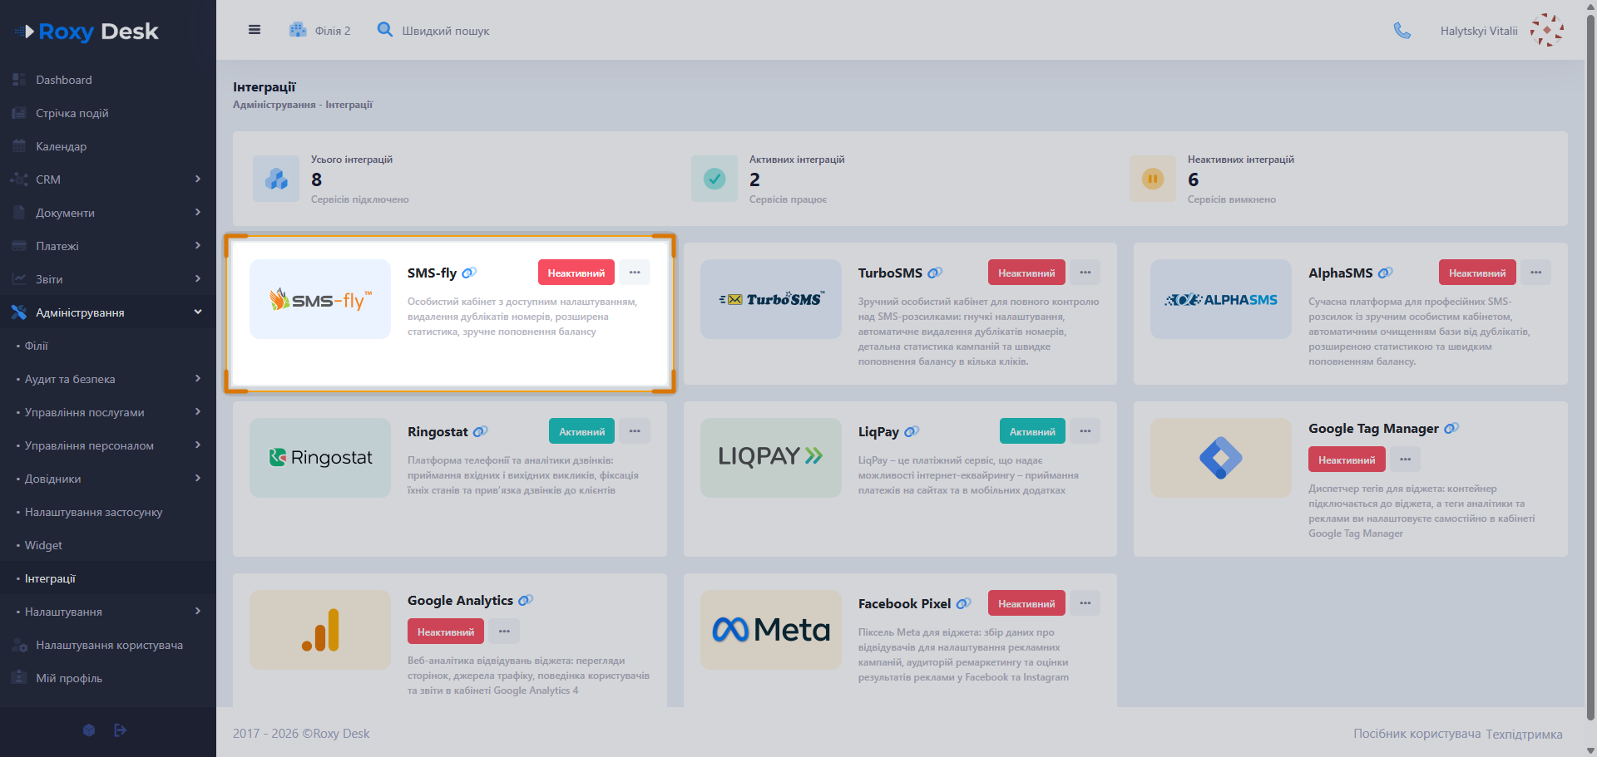Click the link icon beside Google Analytics
This screenshot has width=1597, height=757.
pyautogui.click(x=526, y=600)
